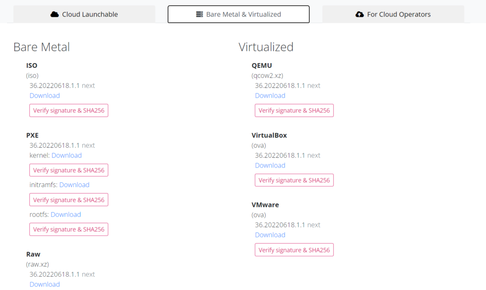486x290 pixels.
Task: Click the server icon on Bare Metal tab
Action: pyautogui.click(x=199, y=14)
